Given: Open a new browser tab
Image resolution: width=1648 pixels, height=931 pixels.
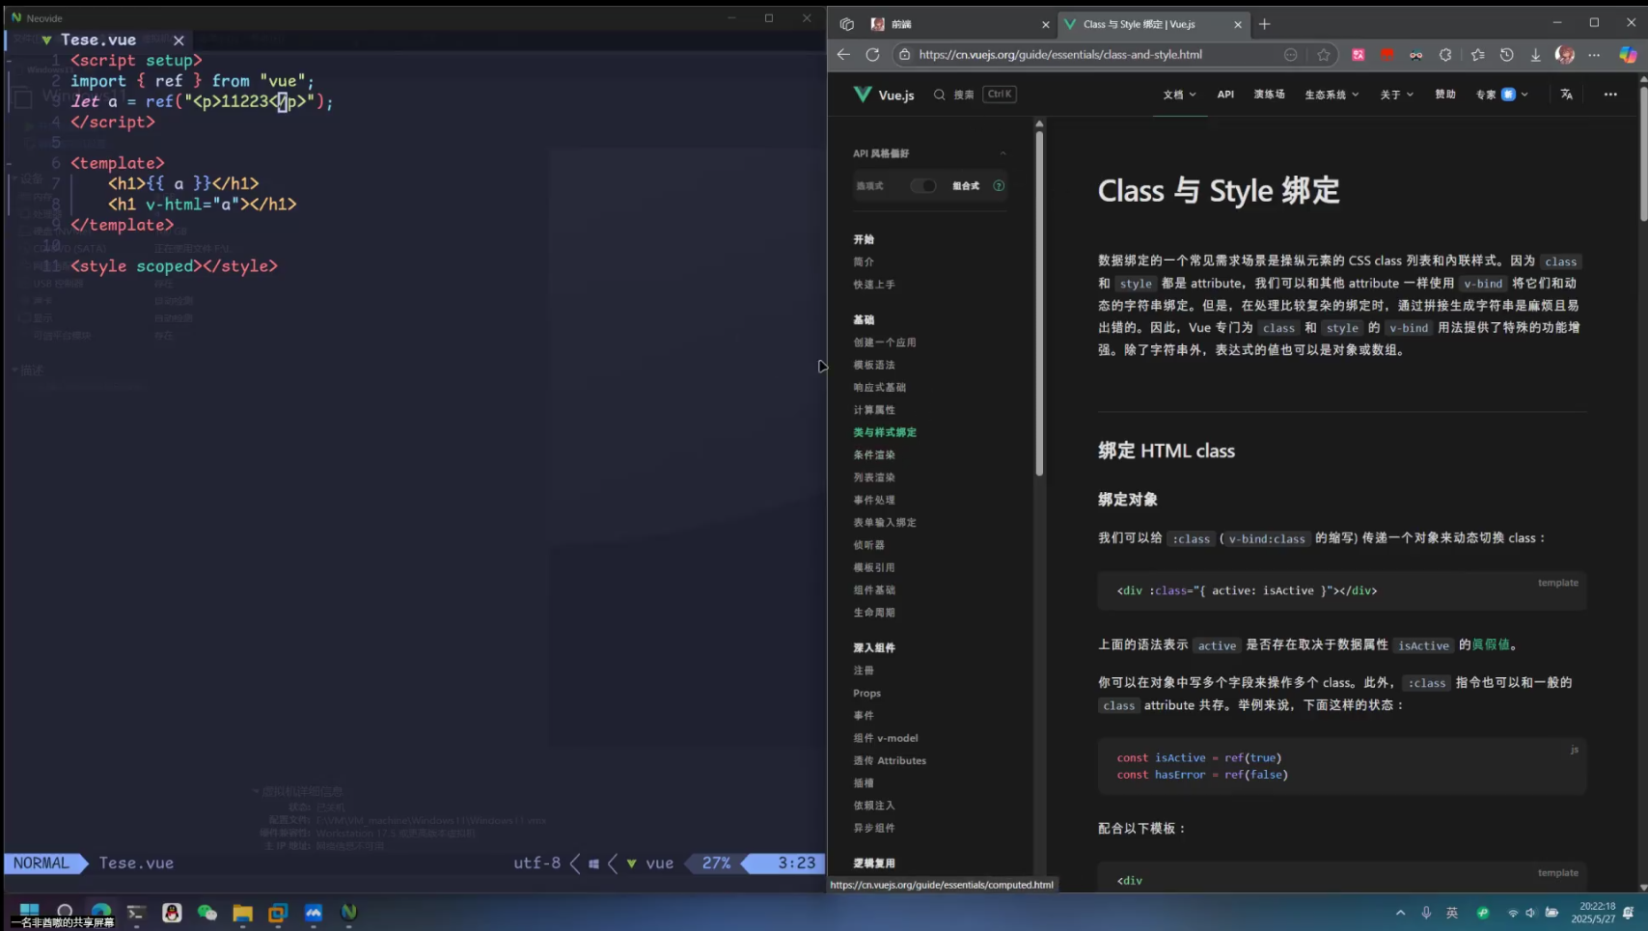Looking at the screenshot, I should point(1264,24).
